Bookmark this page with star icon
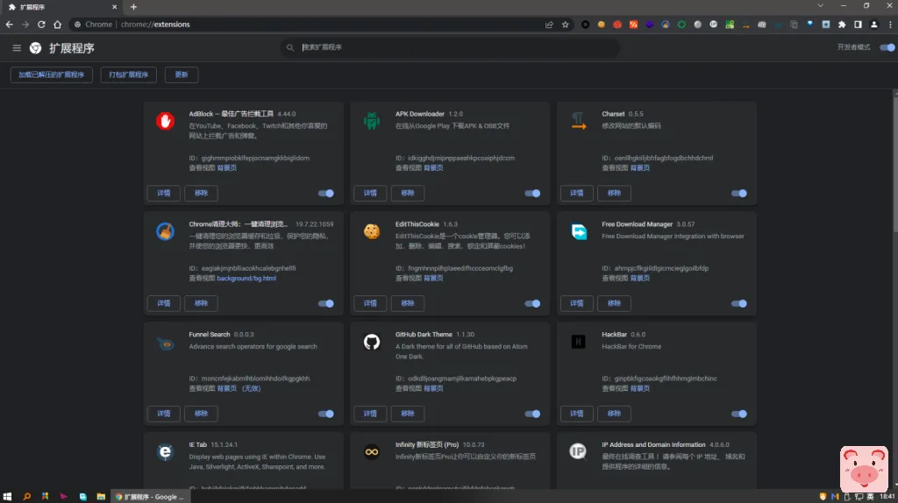Image resolution: width=898 pixels, height=503 pixels. coord(566,25)
